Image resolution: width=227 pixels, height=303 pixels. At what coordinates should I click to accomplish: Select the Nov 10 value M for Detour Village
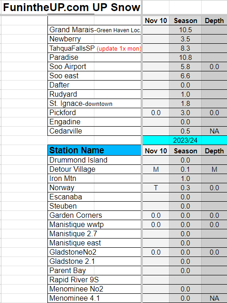tap(156, 169)
